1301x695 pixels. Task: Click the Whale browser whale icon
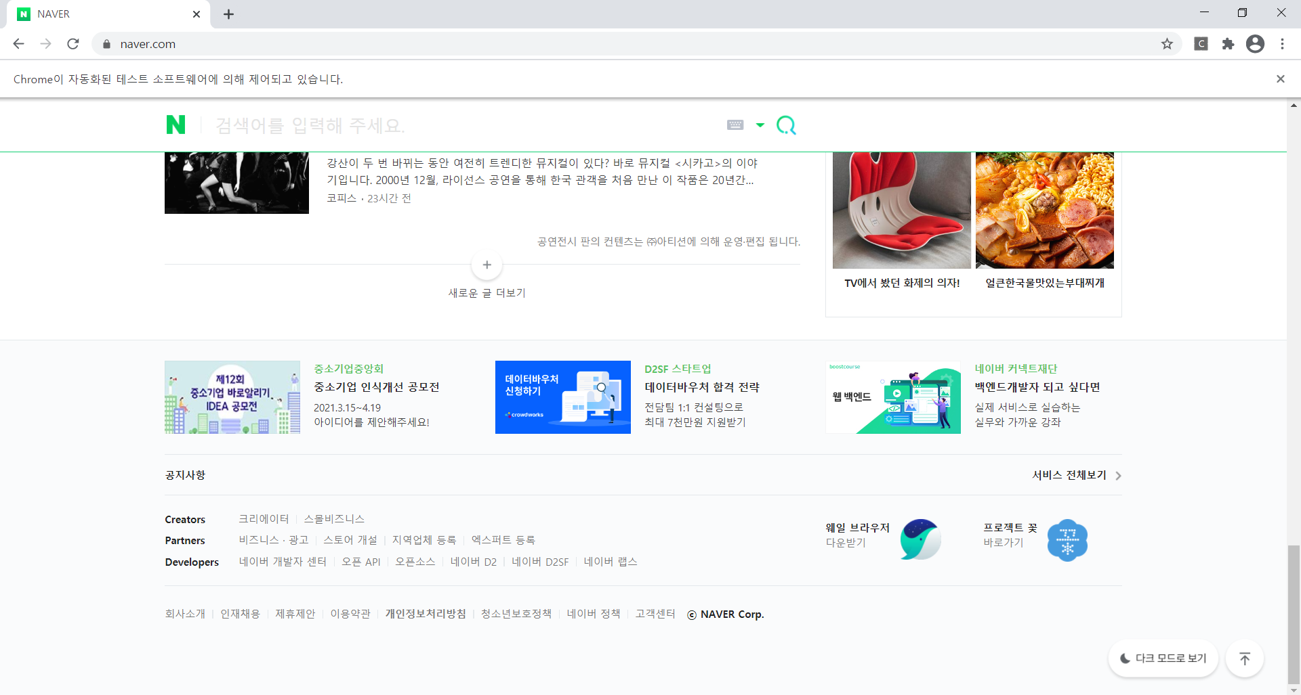pos(920,539)
